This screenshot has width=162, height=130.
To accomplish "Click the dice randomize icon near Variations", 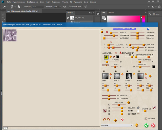I will pos(129,102).
